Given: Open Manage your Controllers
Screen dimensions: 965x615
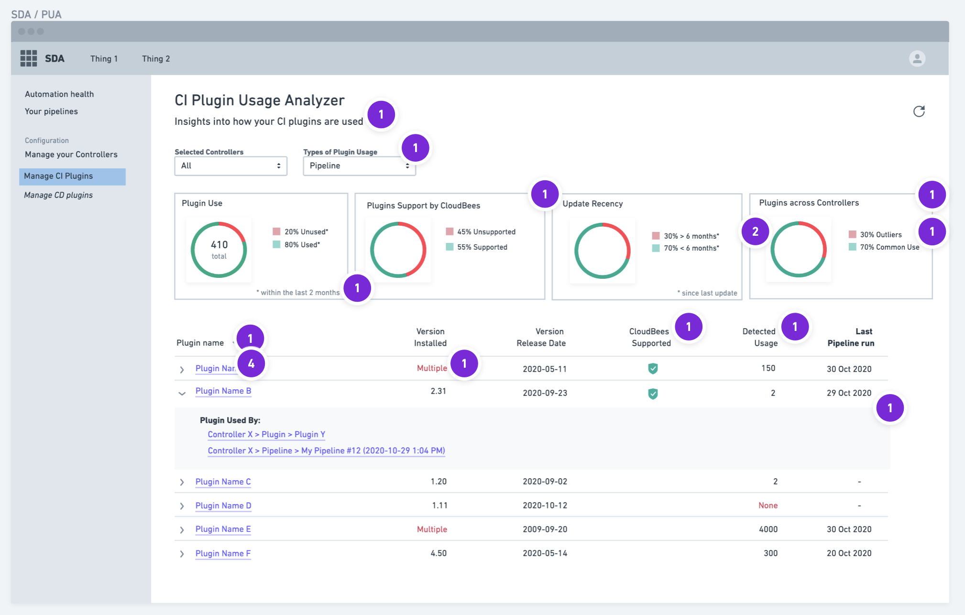Looking at the screenshot, I should pyautogui.click(x=71, y=154).
